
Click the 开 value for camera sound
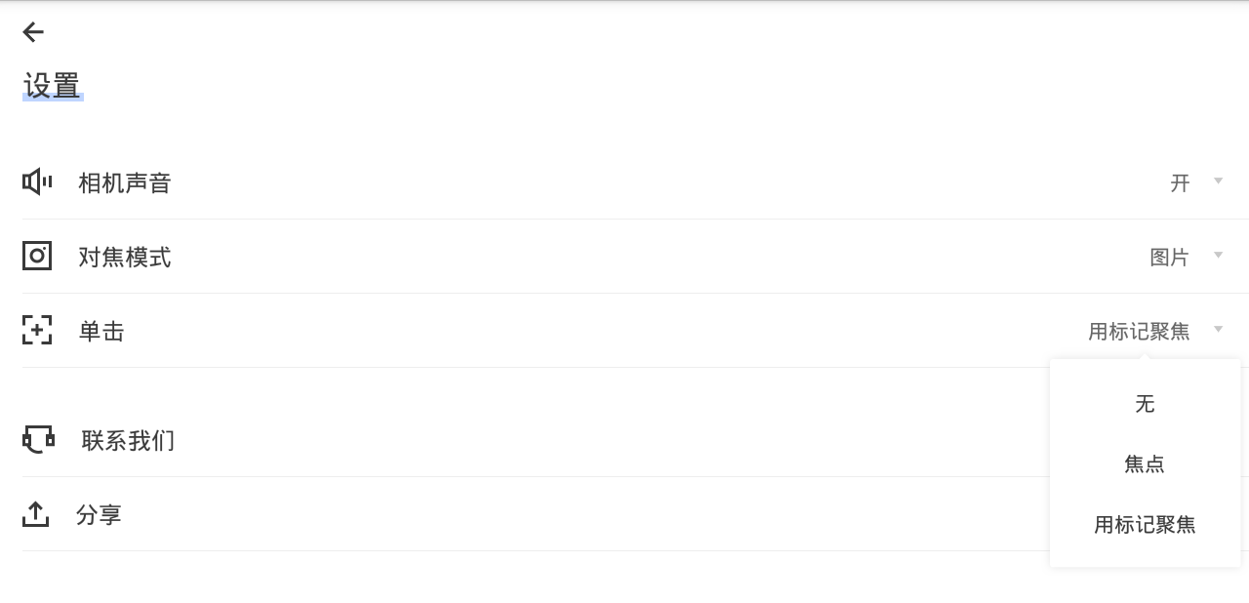[1181, 183]
